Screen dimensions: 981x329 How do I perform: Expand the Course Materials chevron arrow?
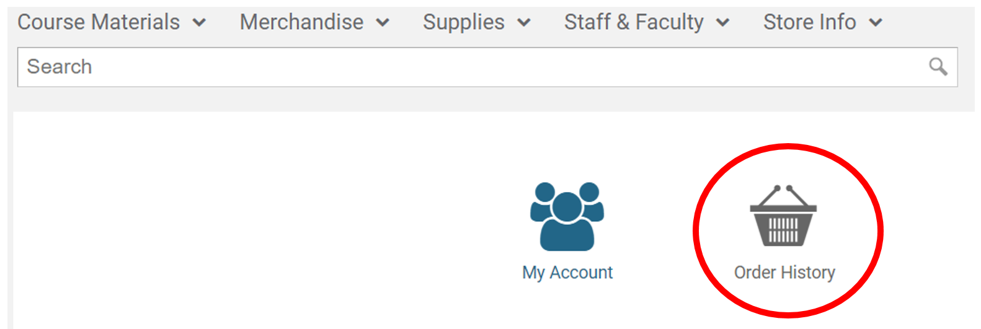click(199, 23)
